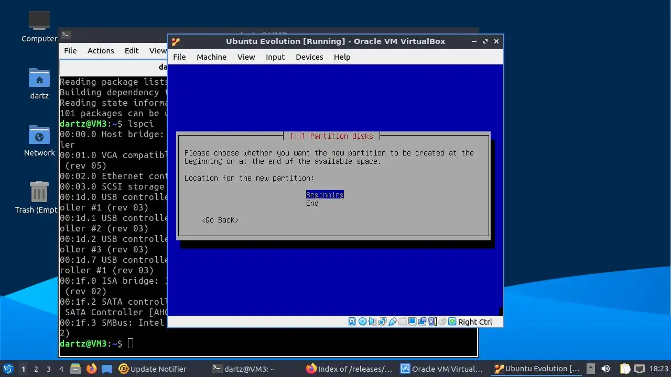This screenshot has height=377, width=671.
Task: Click the optical drive status icon
Action: (x=362, y=321)
